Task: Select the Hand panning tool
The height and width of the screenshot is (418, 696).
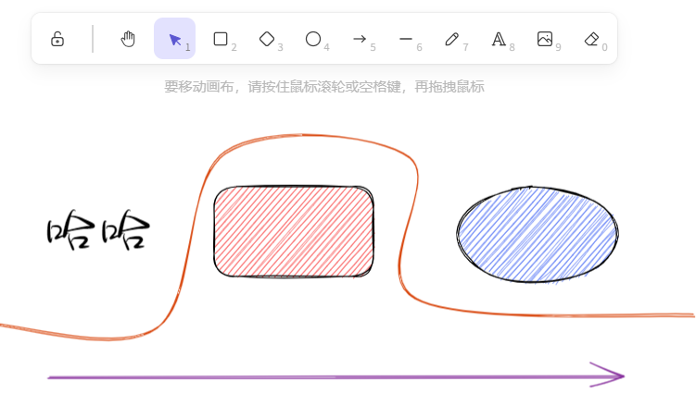Action: point(128,39)
